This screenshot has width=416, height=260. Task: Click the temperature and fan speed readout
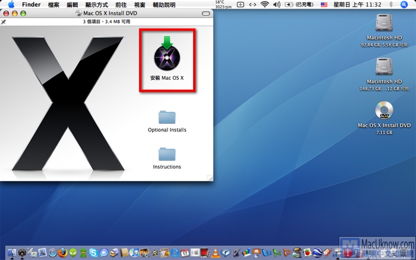(x=223, y=5)
